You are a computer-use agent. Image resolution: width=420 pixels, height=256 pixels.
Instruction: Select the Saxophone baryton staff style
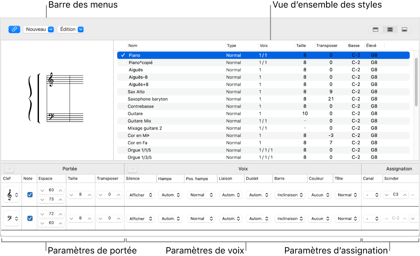148,99
